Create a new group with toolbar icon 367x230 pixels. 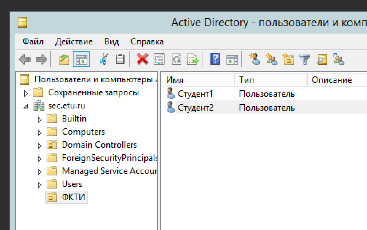pyautogui.click(x=272, y=59)
